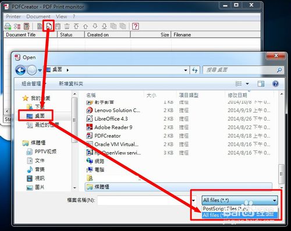Screen dimensions: 291x231
Task: Open the 組合管理 organize menu
Action: tap(34, 84)
